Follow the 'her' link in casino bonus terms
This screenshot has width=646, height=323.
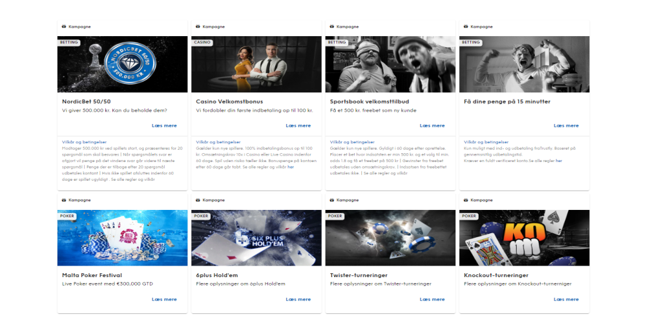tap(291, 167)
